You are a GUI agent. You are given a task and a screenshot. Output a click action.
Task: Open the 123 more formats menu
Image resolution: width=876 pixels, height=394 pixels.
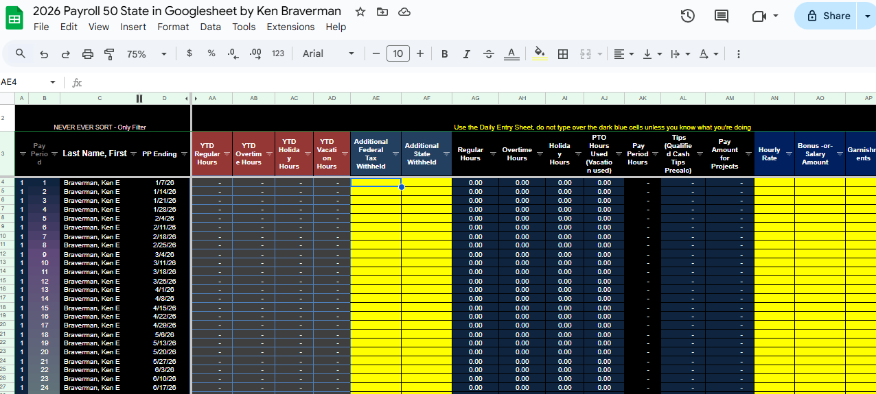coord(278,53)
